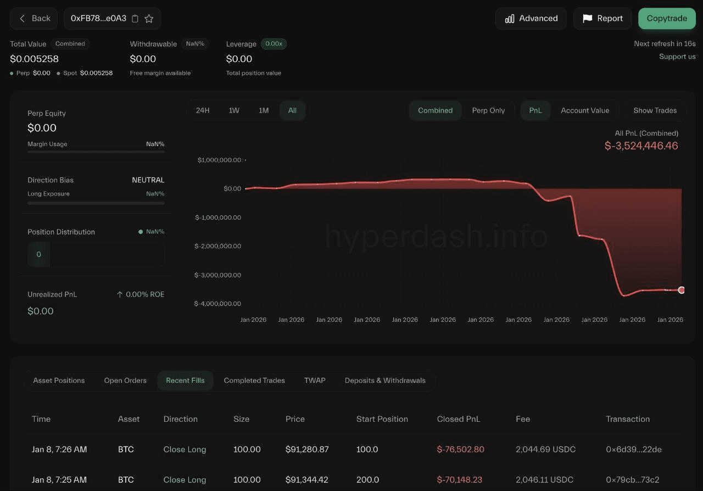Click the Report flag icon
The width and height of the screenshot is (703, 491).
tap(587, 19)
